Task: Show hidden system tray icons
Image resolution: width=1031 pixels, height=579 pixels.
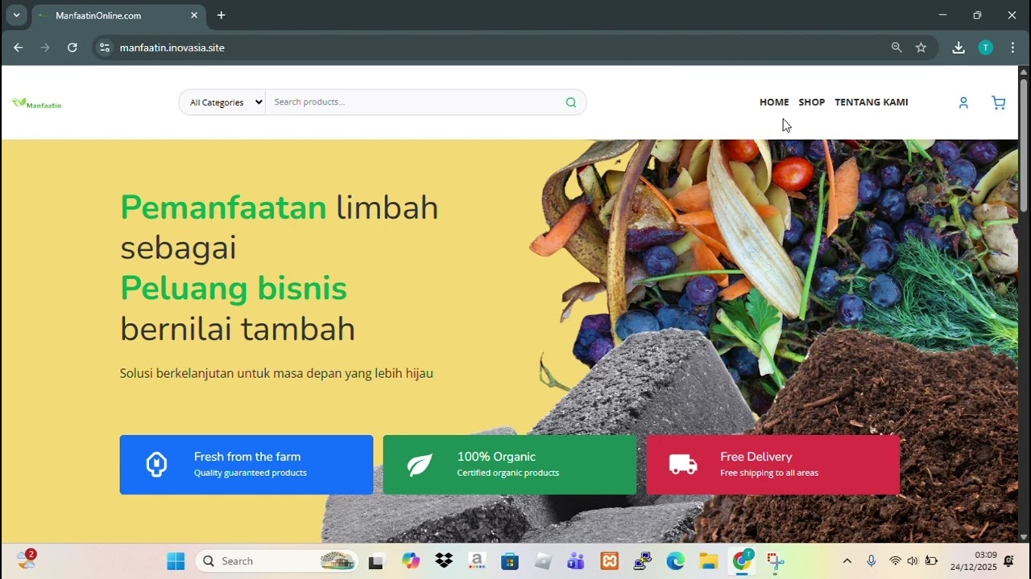Action: coord(847,561)
